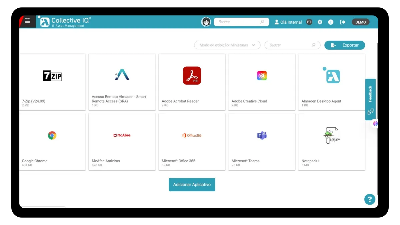Image resolution: width=400 pixels, height=225 pixels.
Task: Open settings gear icon in header
Action: pyautogui.click(x=320, y=22)
